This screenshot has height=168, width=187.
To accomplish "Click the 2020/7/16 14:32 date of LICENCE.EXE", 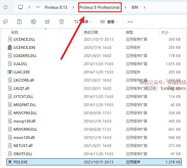I will 98,48.
